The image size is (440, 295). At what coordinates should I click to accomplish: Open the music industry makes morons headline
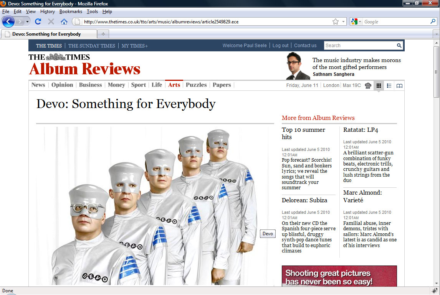[356, 64]
